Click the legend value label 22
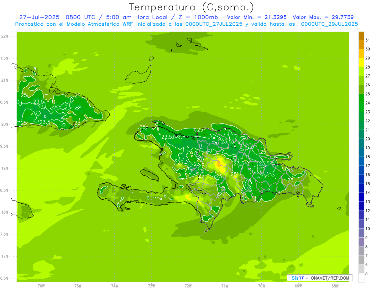376x290 pixels. (368, 121)
